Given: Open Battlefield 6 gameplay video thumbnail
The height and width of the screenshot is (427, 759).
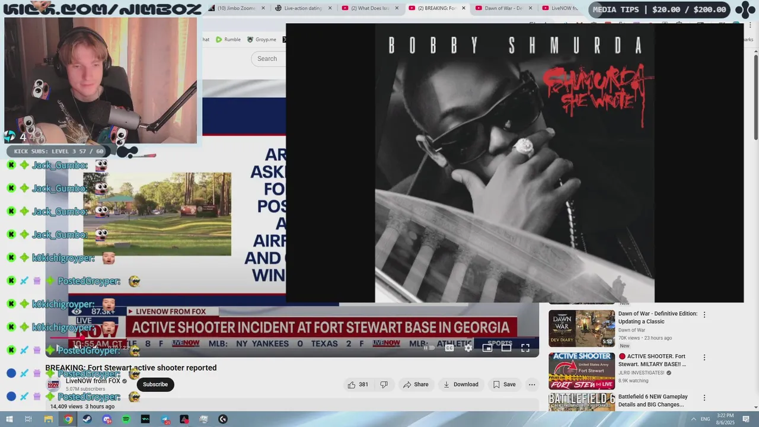Looking at the screenshot, I should click(x=582, y=403).
